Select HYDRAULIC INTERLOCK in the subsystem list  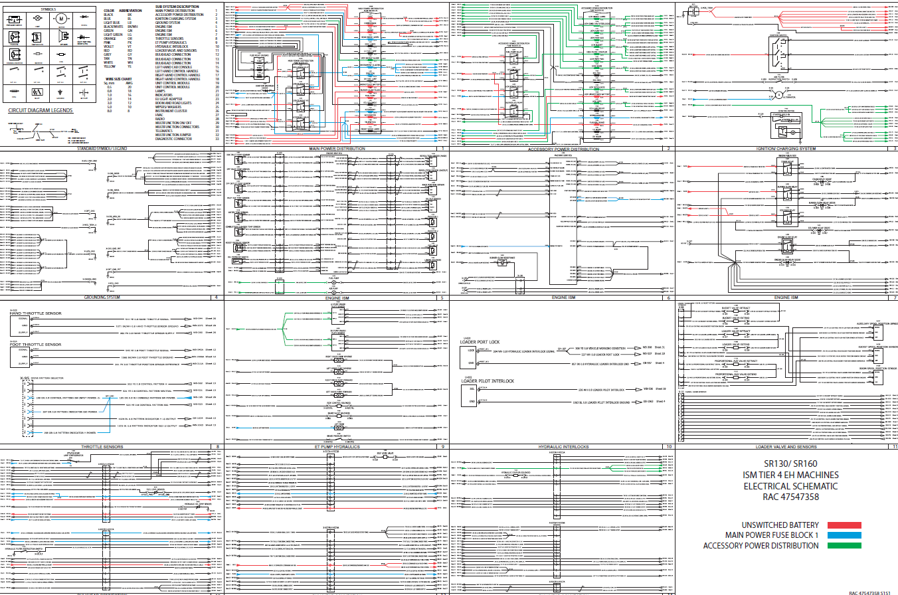(x=171, y=46)
